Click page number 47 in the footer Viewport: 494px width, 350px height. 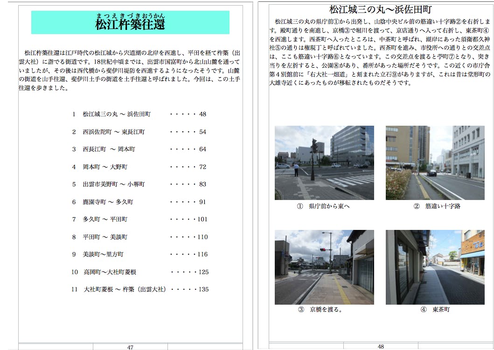point(130,347)
